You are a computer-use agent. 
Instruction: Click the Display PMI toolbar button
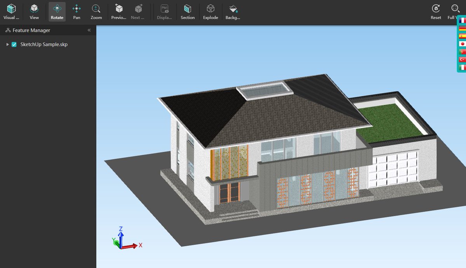(164, 12)
